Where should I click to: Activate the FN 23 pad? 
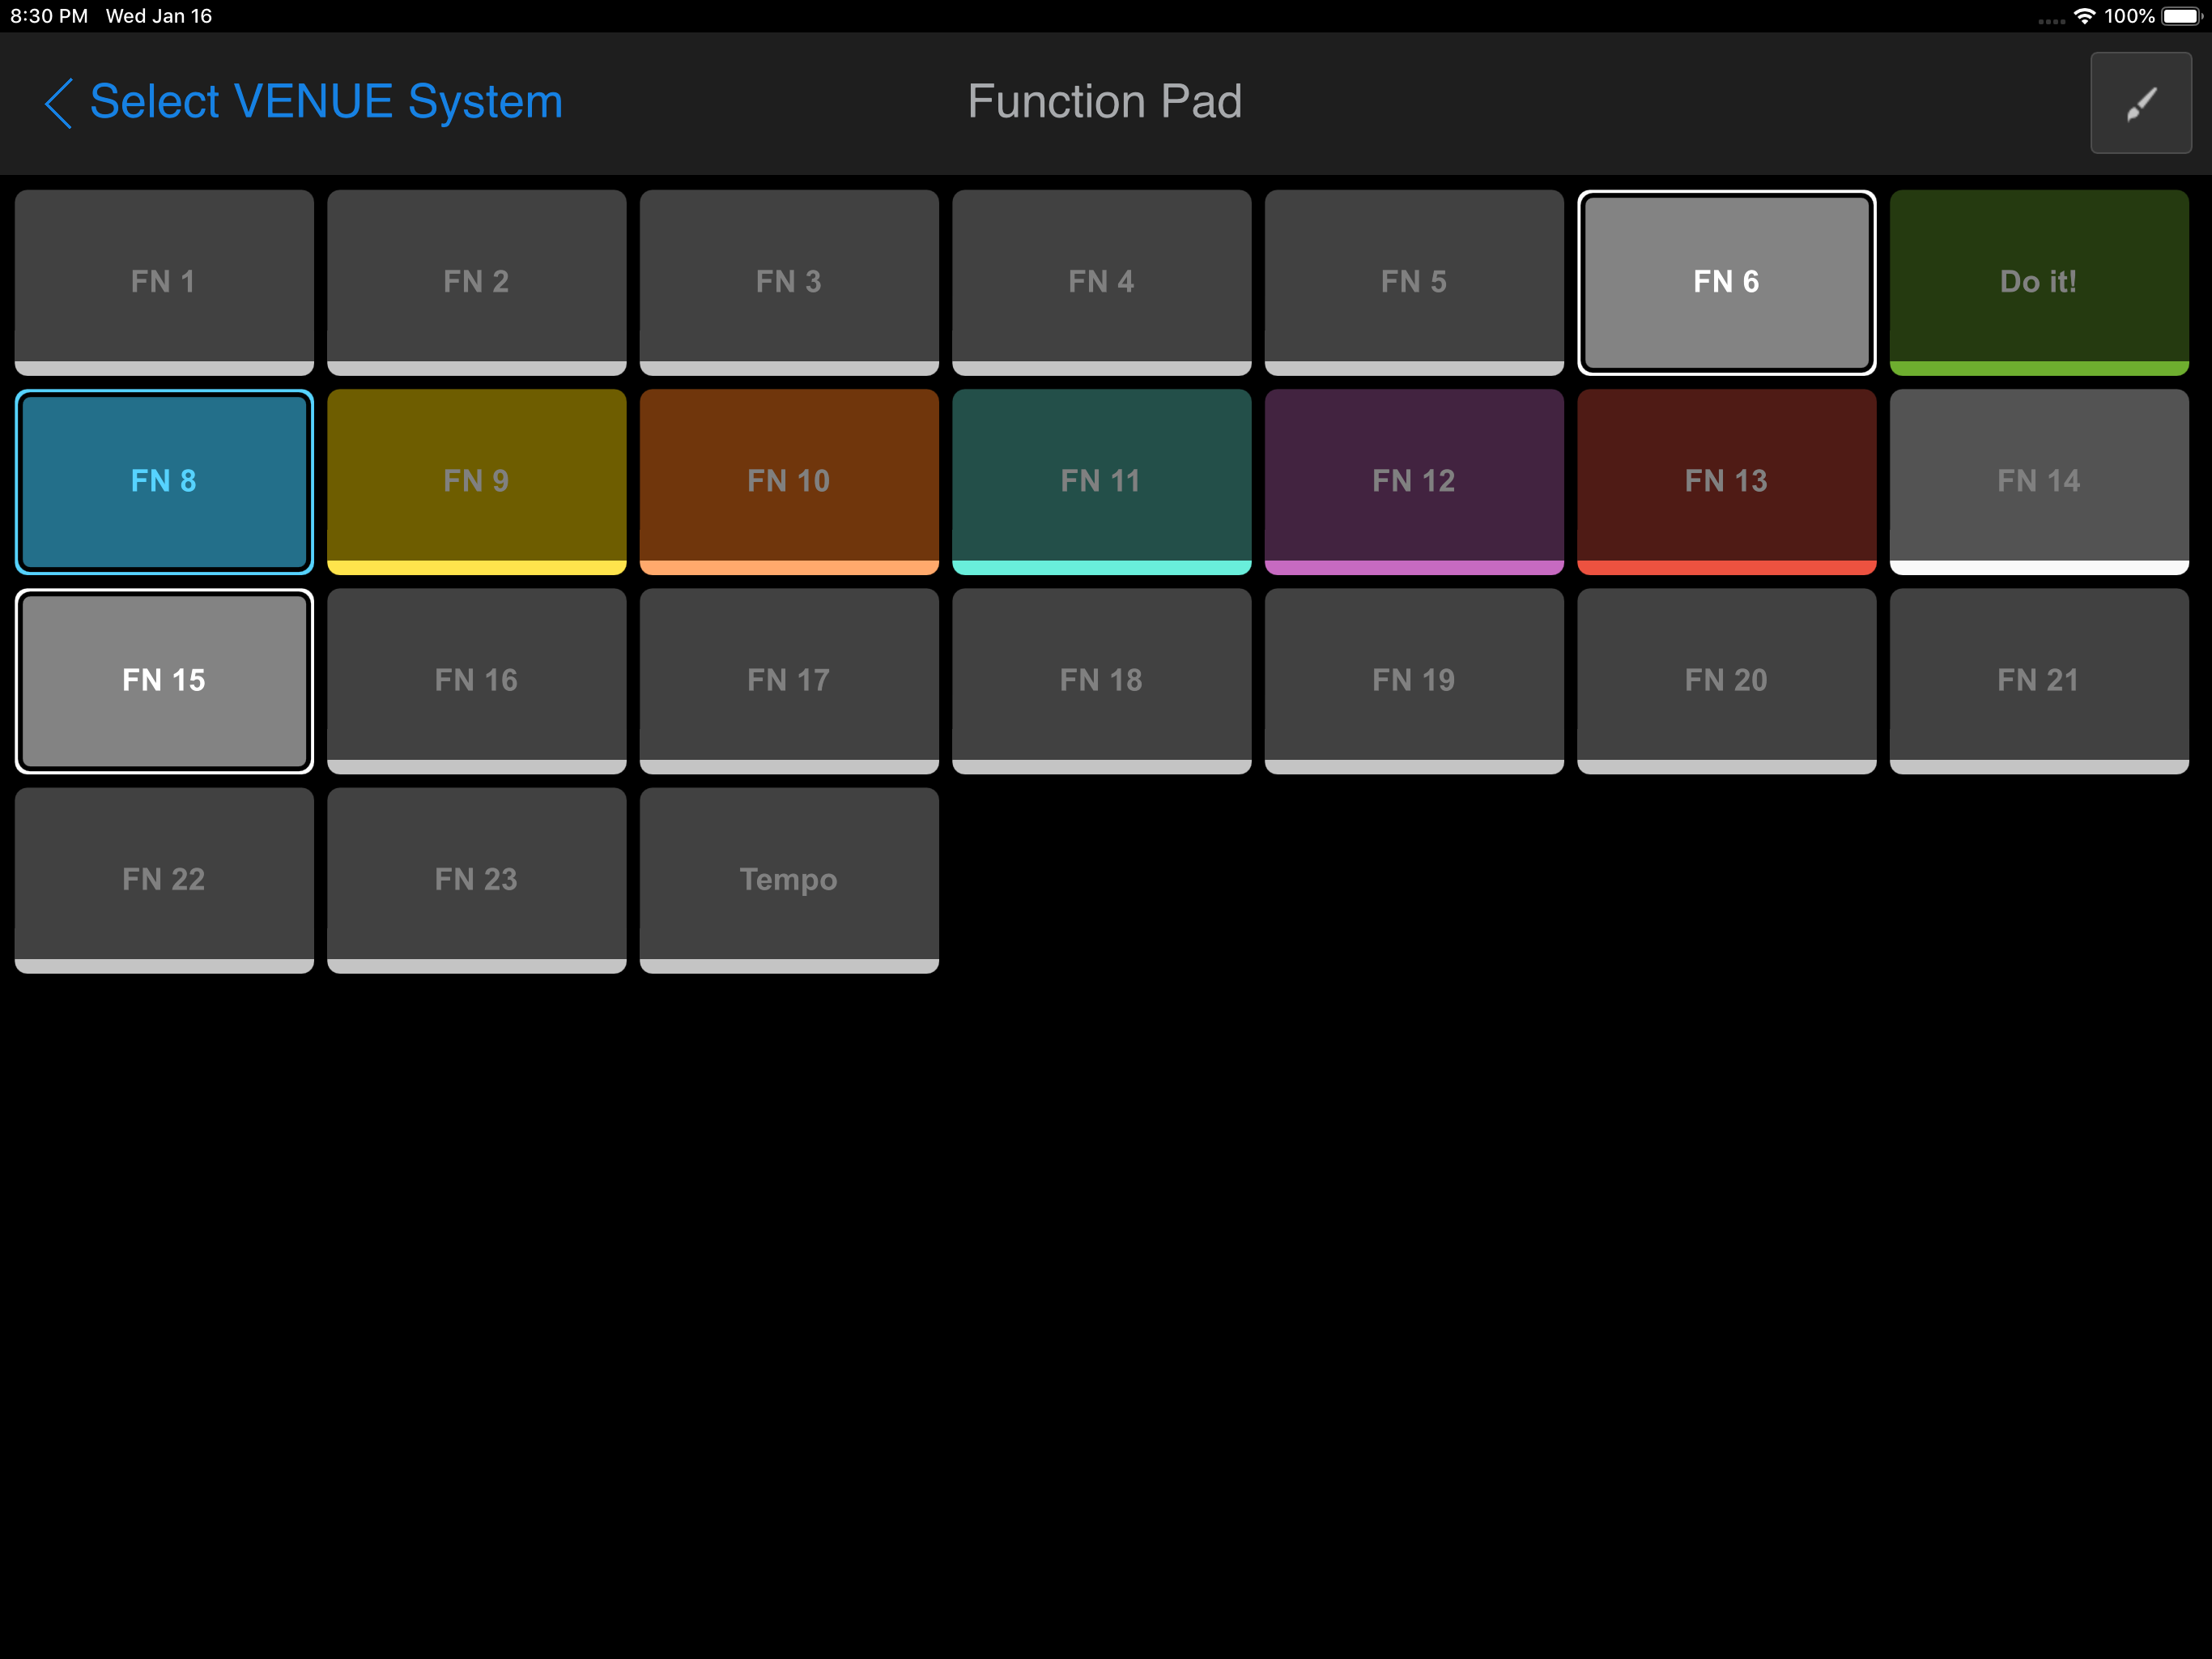476,880
